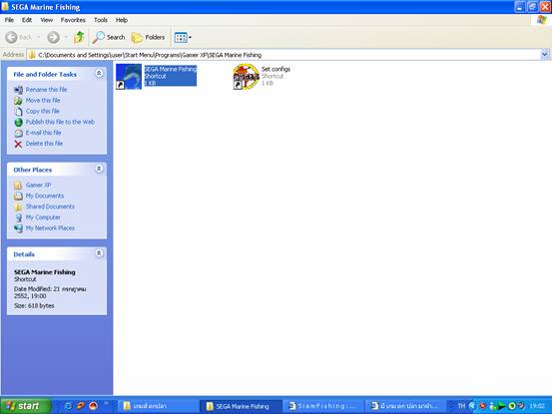
Task: Open Shared Documents from Other Places
Action: coord(50,207)
